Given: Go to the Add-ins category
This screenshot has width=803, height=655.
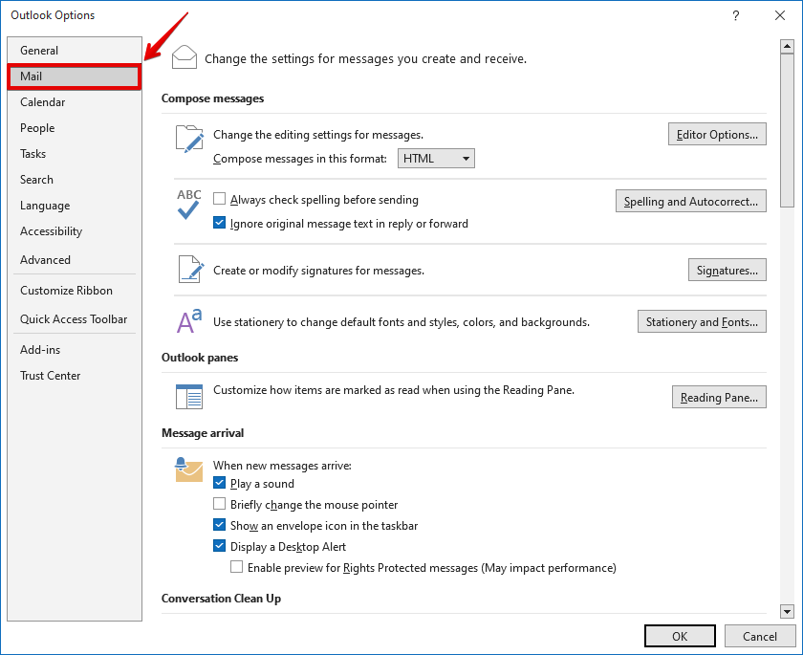Looking at the screenshot, I should point(75,350).
